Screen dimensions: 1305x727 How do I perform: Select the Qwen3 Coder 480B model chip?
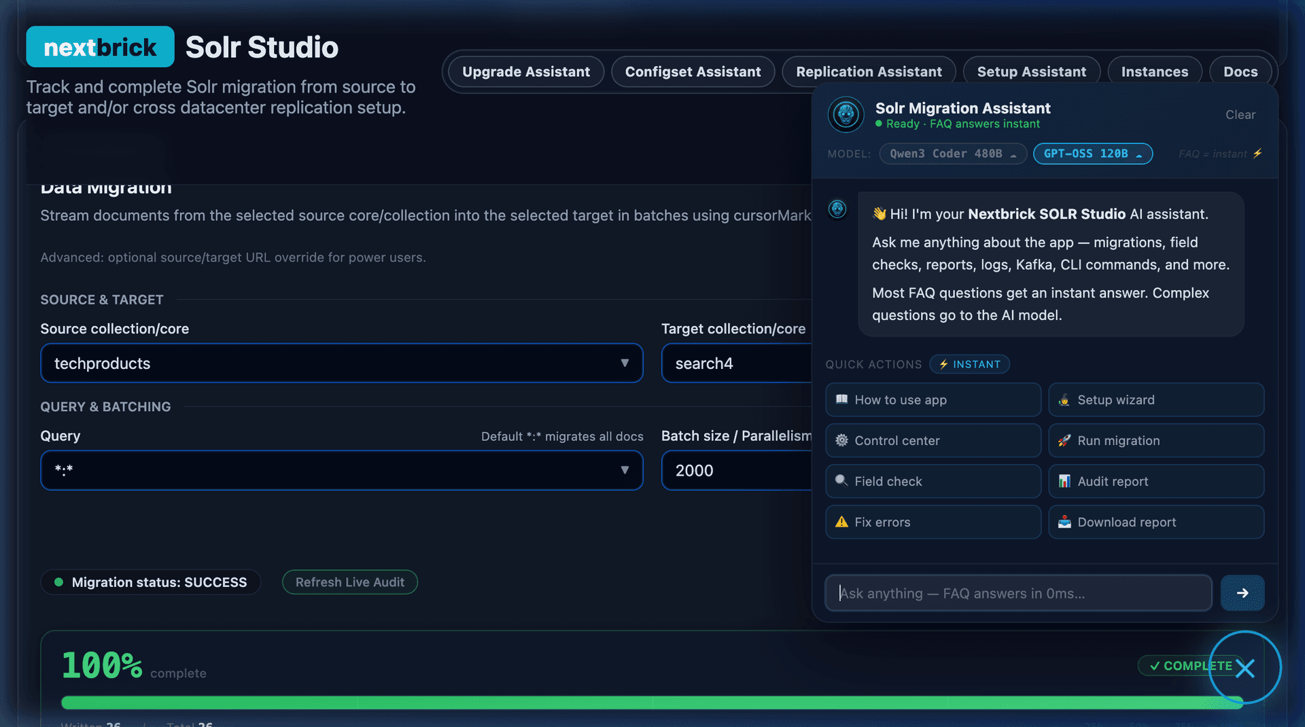coord(953,154)
